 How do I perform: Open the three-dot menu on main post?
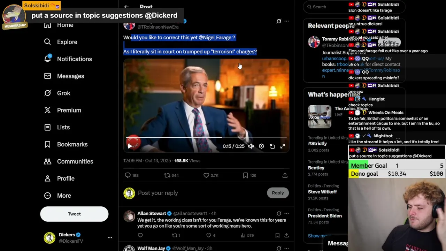point(286,21)
